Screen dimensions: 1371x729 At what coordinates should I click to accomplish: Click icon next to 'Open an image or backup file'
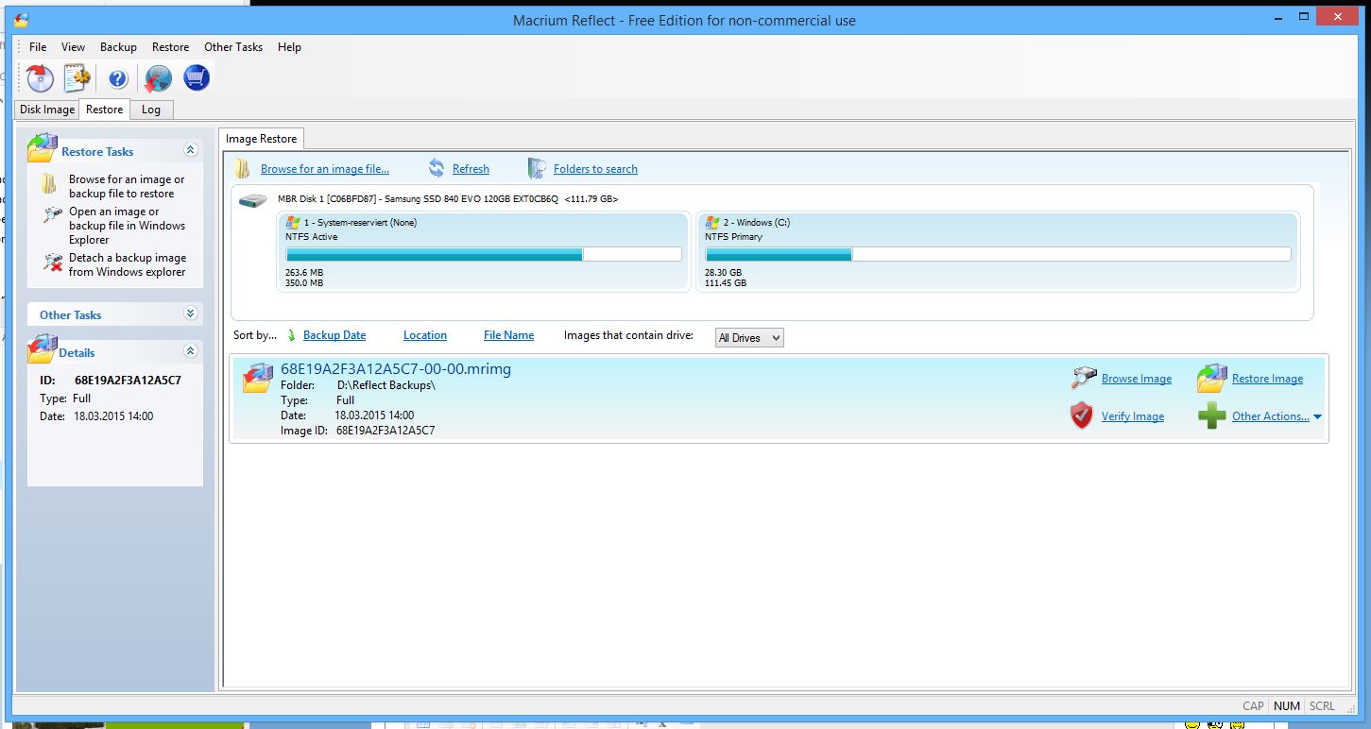53,215
